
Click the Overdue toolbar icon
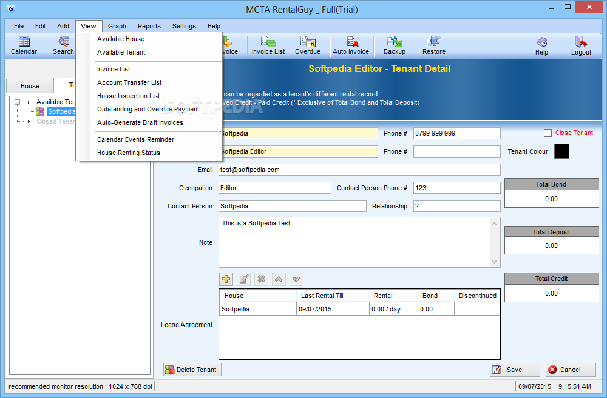coord(308,45)
